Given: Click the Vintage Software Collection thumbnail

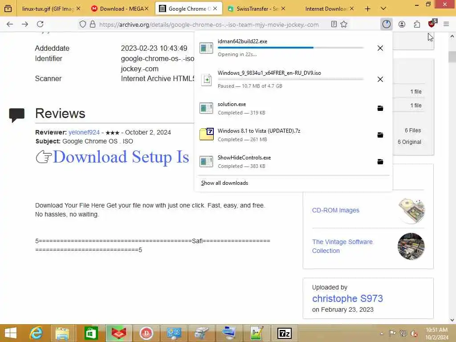Looking at the screenshot, I should tap(411, 246).
